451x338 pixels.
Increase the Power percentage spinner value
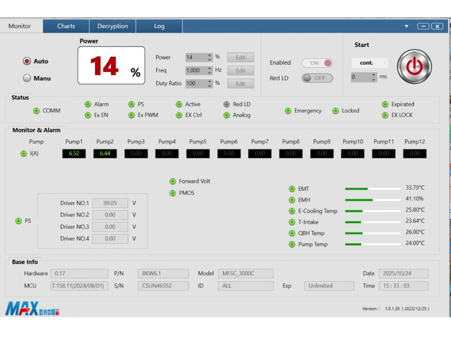tap(209, 55)
